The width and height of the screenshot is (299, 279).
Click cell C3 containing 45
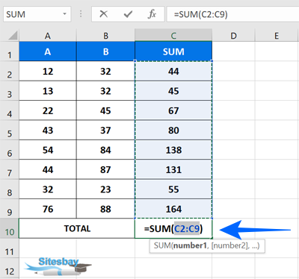tap(173, 91)
